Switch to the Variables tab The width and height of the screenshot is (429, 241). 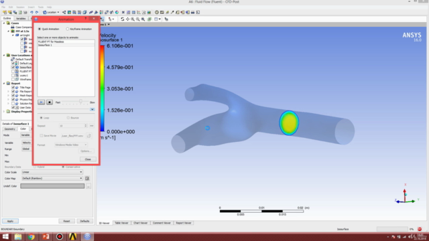click(21, 19)
